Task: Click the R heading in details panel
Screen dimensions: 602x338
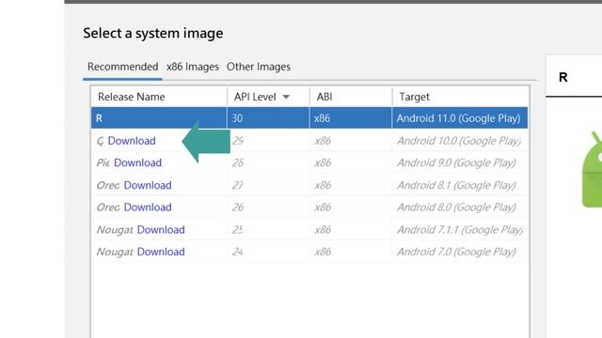Action: point(563,77)
